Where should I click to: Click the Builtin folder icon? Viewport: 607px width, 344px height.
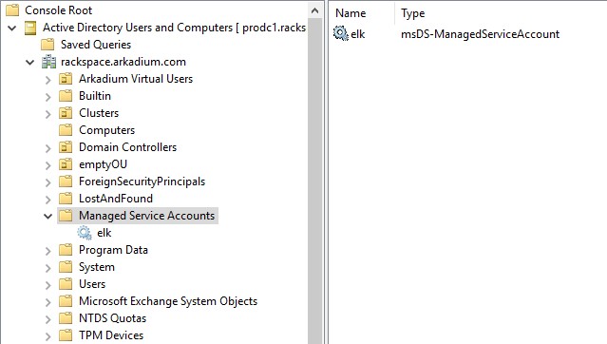click(66, 96)
